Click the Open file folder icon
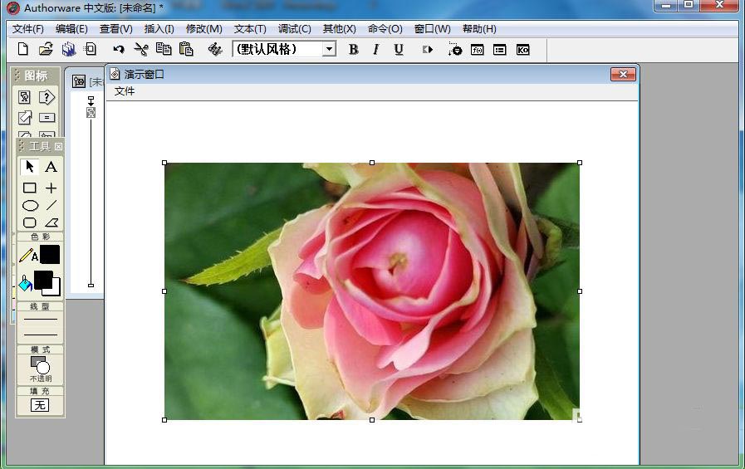745x469 pixels. 46,50
